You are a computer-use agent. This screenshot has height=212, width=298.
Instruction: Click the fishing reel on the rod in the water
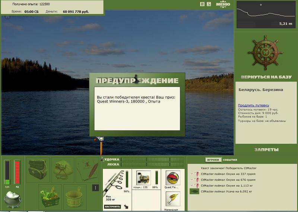[x=99, y=139]
